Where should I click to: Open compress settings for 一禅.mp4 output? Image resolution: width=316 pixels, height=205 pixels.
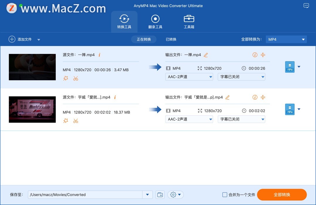(x=263, y=55)
